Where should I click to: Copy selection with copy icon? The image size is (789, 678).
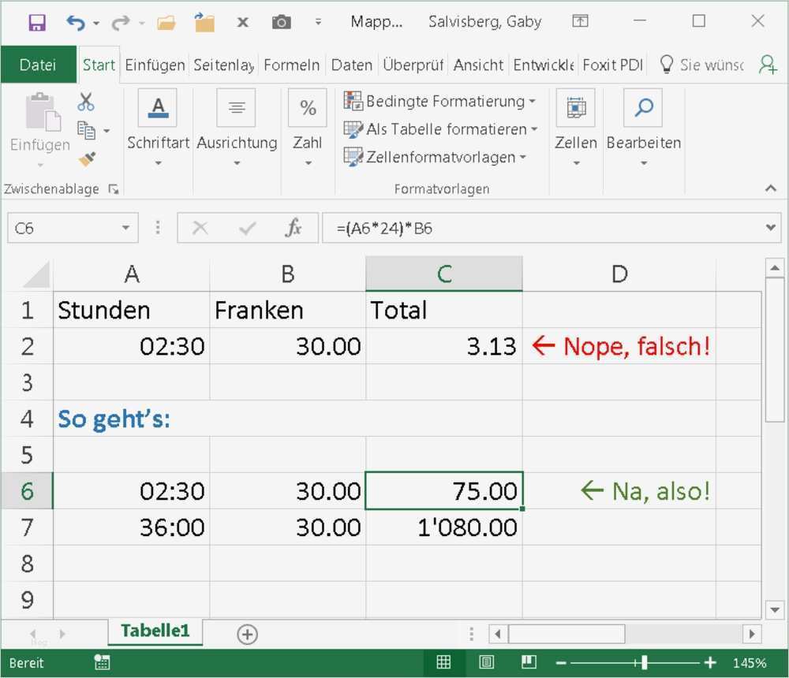tap(86, 130)
